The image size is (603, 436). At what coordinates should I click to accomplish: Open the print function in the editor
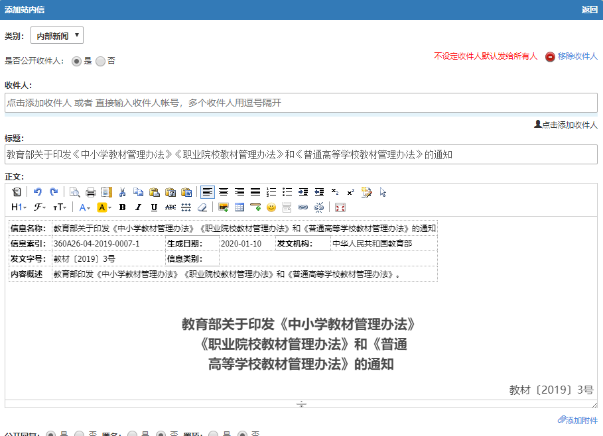[x=92, y=191]
